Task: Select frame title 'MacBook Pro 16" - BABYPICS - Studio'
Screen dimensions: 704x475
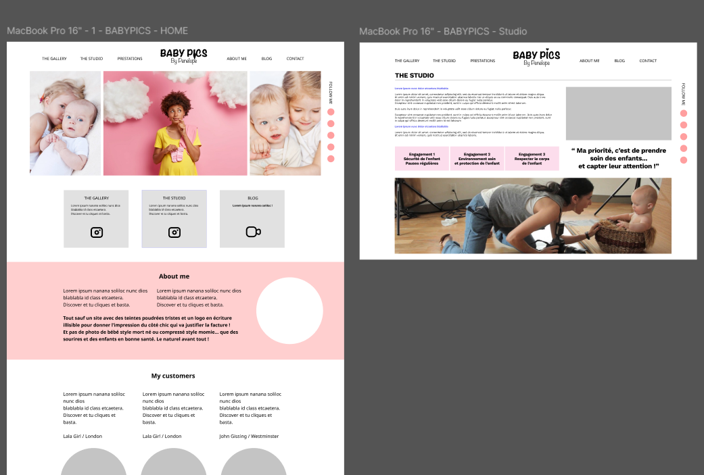Action: click(443, 31)
